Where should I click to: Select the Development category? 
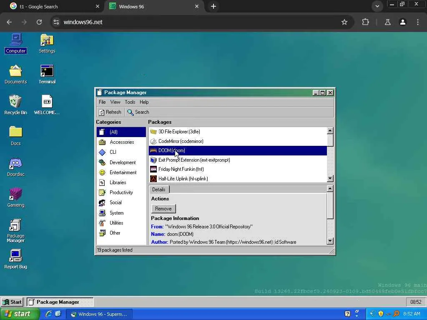tap(121, 162)
